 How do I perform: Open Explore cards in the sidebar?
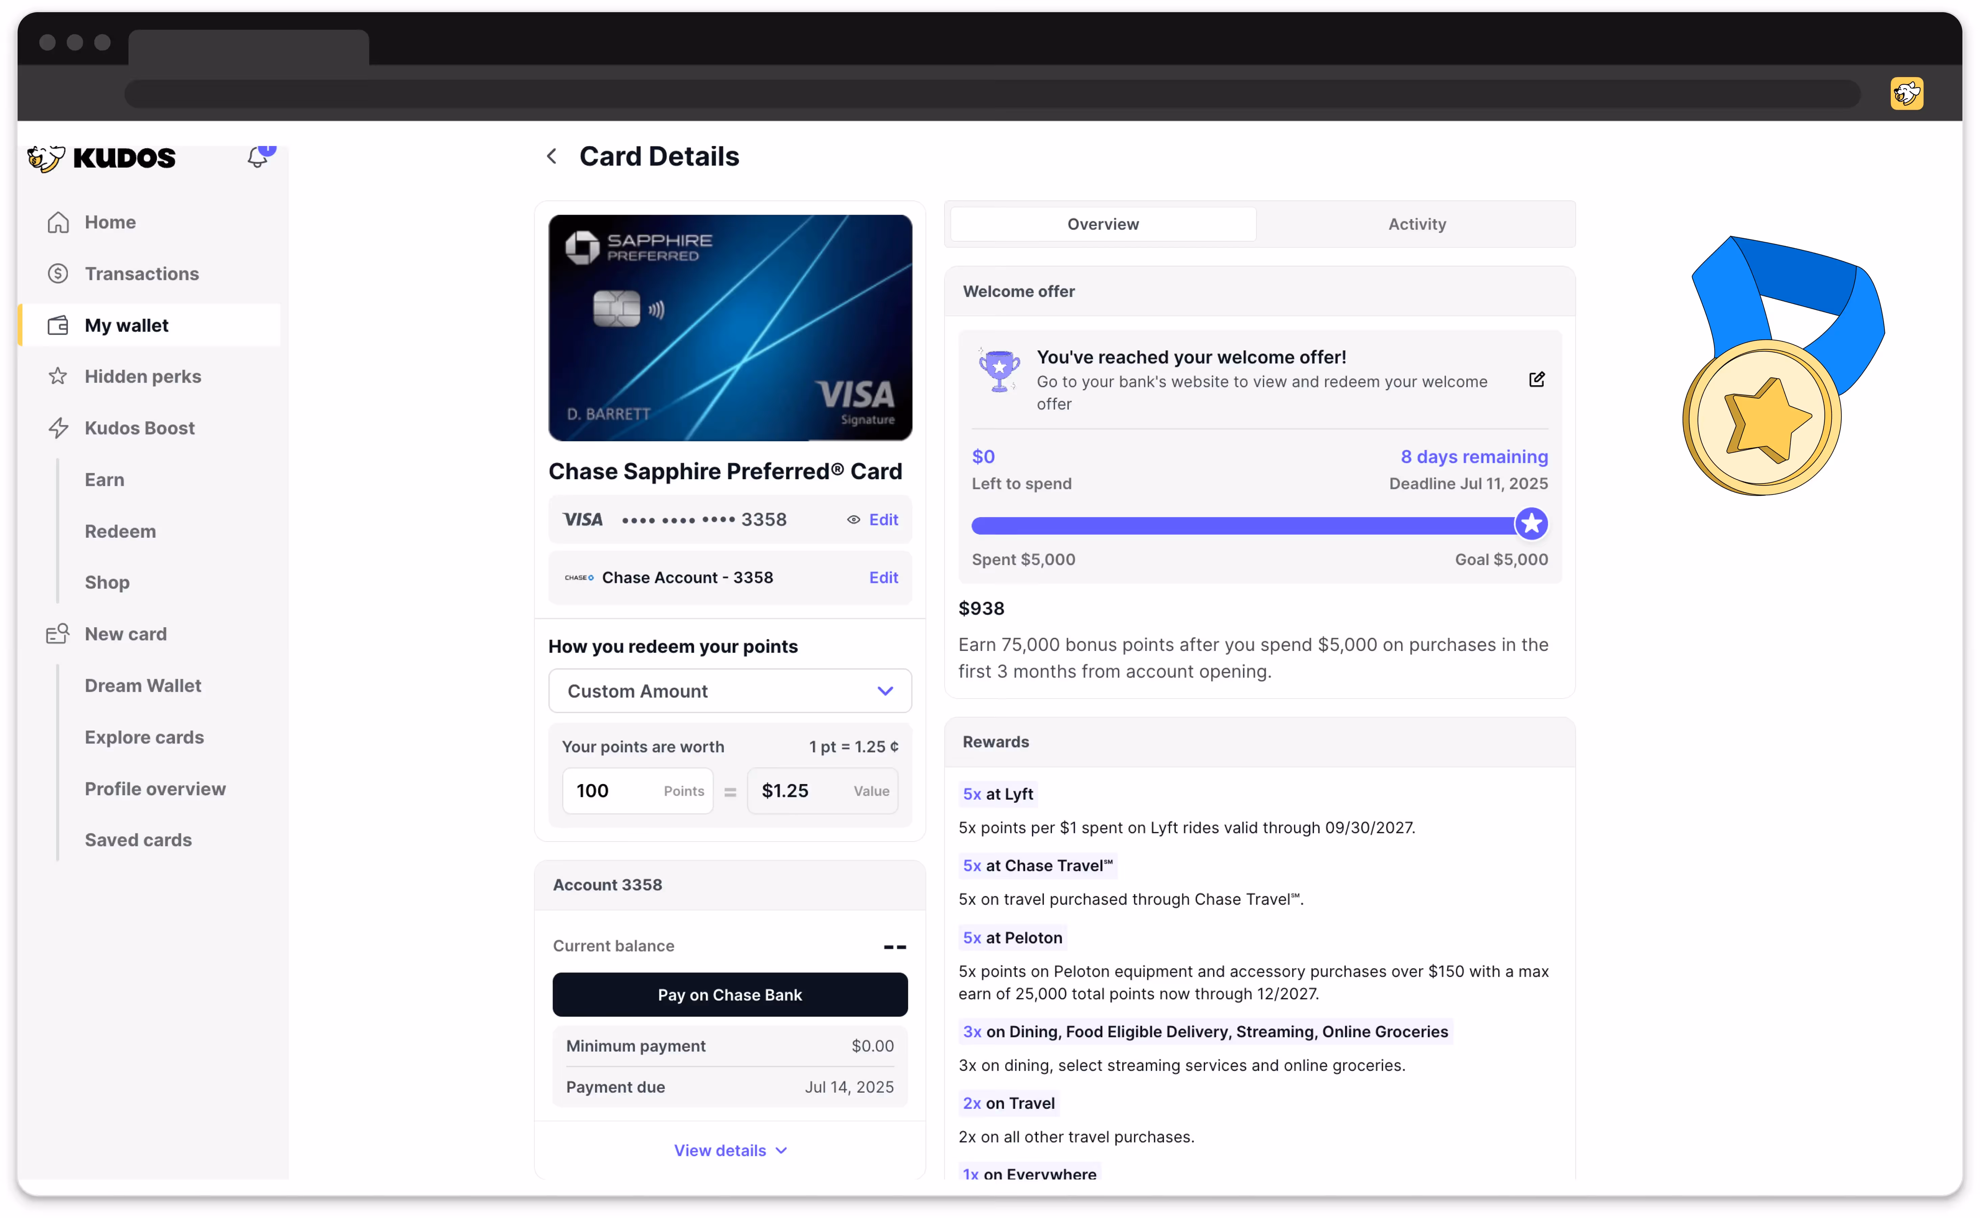pos(144,737)
